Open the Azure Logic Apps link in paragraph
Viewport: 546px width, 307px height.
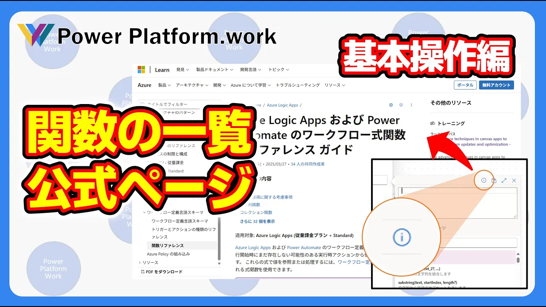coord(253,247)
